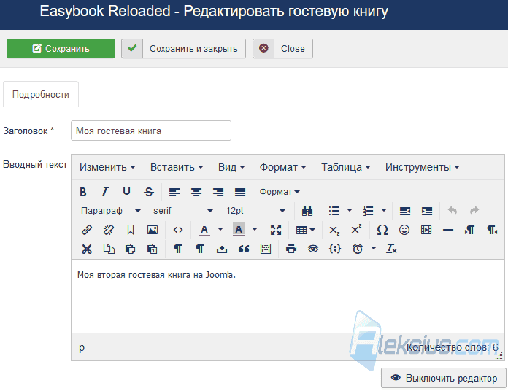Insert media video icon
The height and width of the screenshot is (391, 508).
pyautogui.click(x=426, y=230)
